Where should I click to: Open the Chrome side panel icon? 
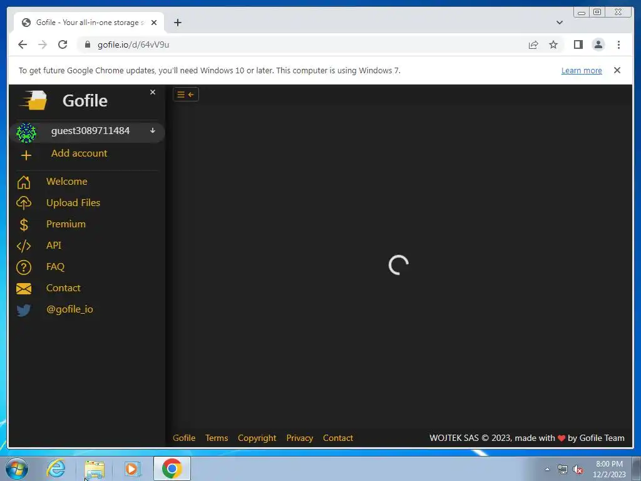578,44
